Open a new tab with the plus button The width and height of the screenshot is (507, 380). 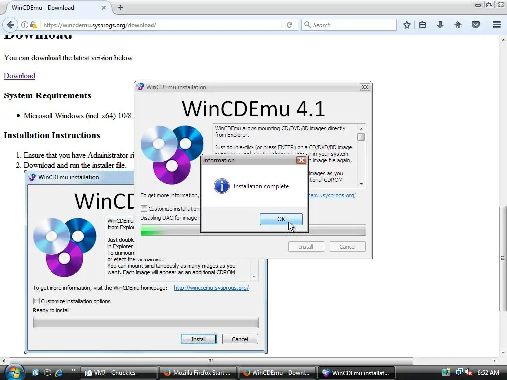click(120, 8)
